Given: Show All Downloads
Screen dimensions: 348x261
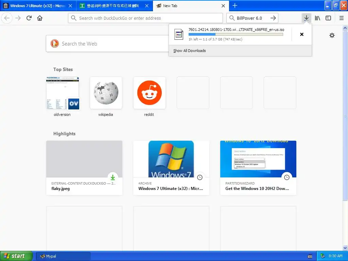Looking at the screenshot, I should (189, 51).
